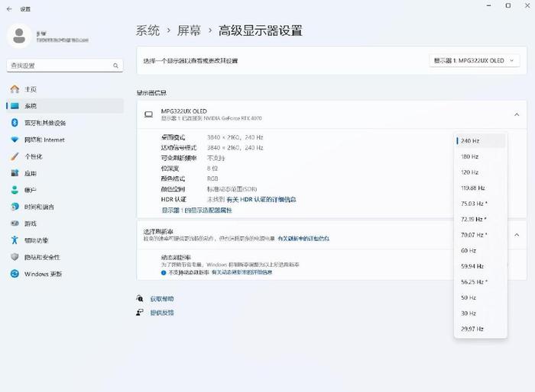Click info icon beside dynamic refresh note
This screenshot has height=392, width=535.
164,272
